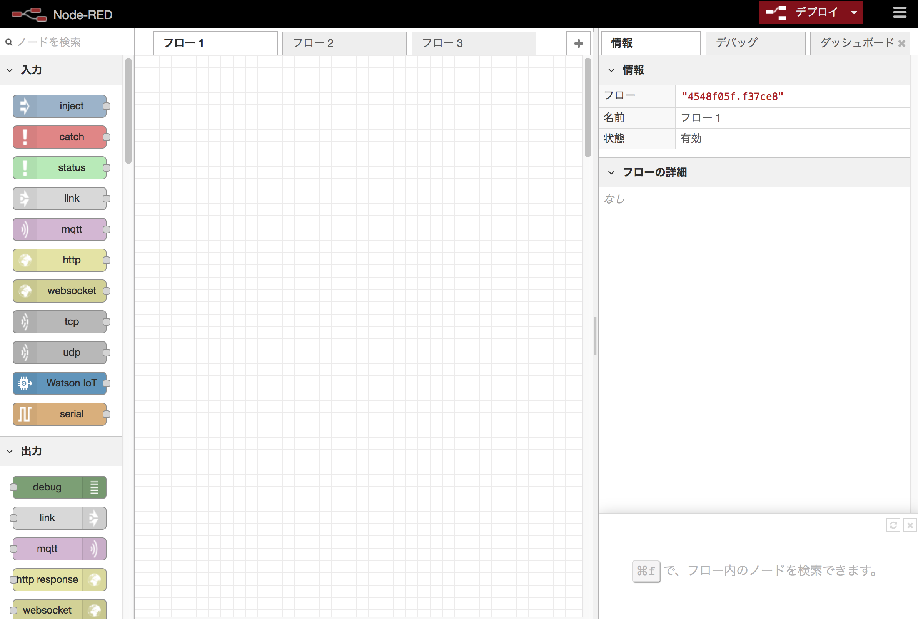
Task: Click the catch node icon
Action: click(24, 136)
